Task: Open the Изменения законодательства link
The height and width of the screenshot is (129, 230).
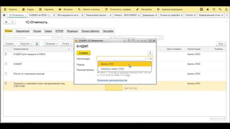Action: coord(112,80)
